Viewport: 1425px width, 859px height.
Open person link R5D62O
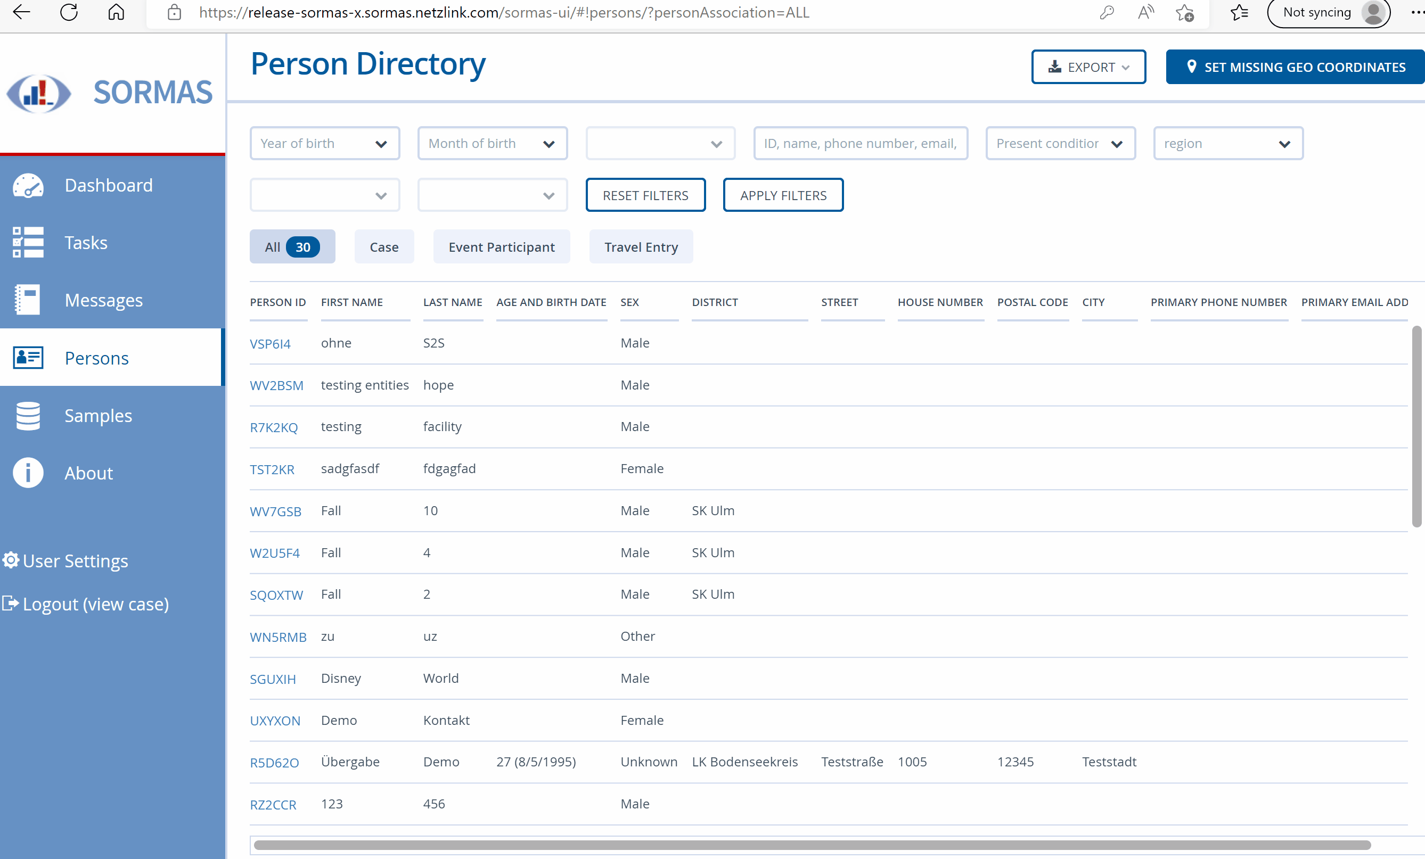coord(274,763)
